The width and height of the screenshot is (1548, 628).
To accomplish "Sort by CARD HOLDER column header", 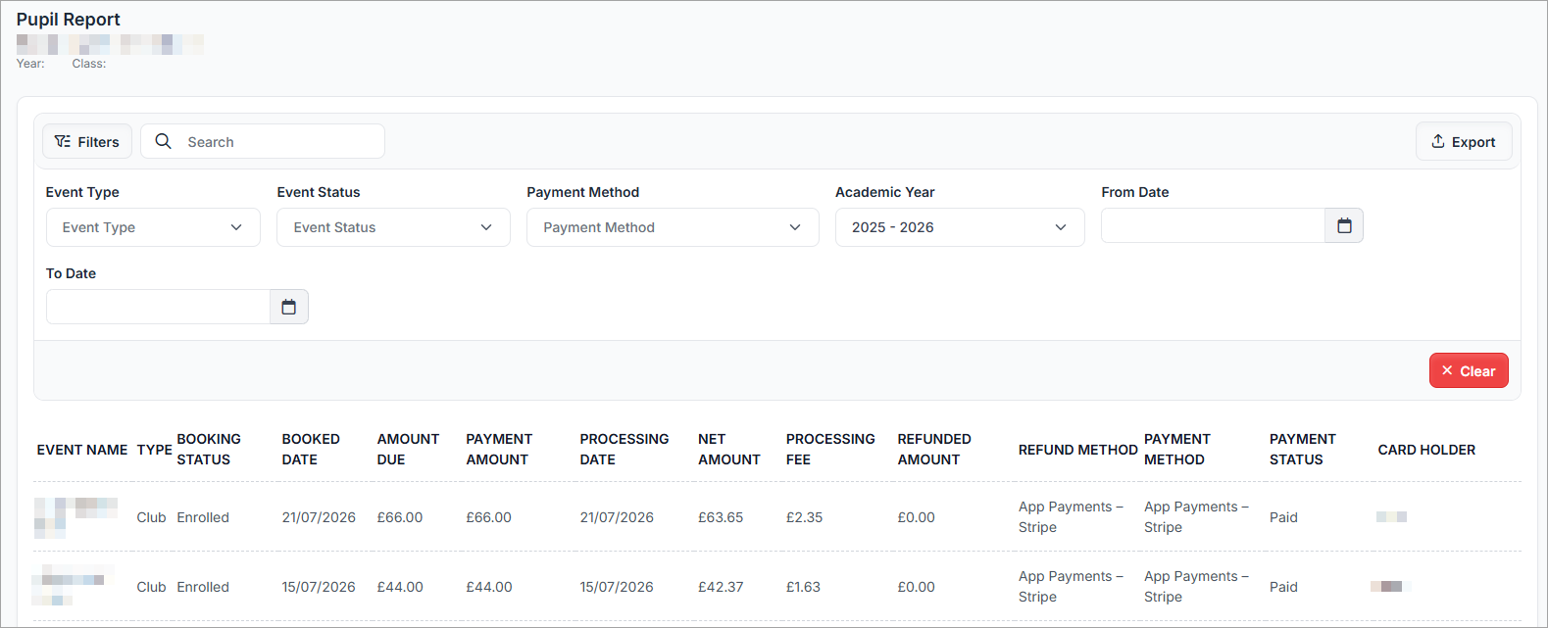I will click(x=1426, y=450).
